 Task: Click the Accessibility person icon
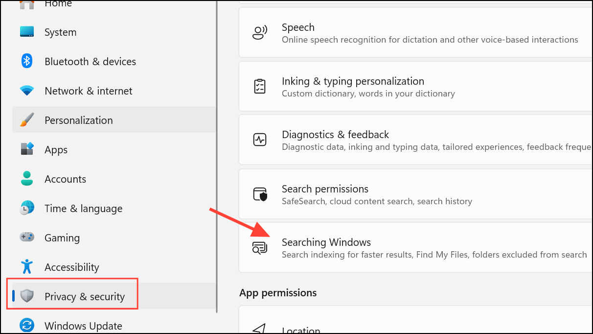26,267
